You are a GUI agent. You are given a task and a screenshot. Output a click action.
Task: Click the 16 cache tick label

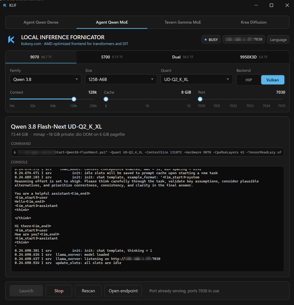(x=147, y=106)
